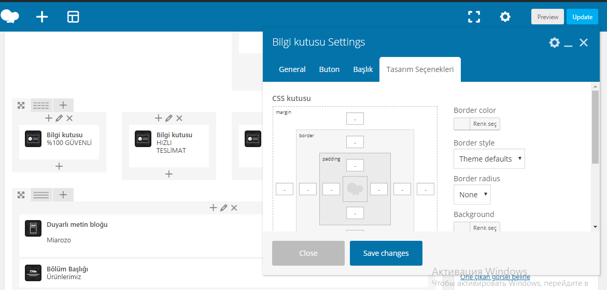The image size is (607, 290).
Task: Change row column layout icon
Action: (x=41, y=106)
